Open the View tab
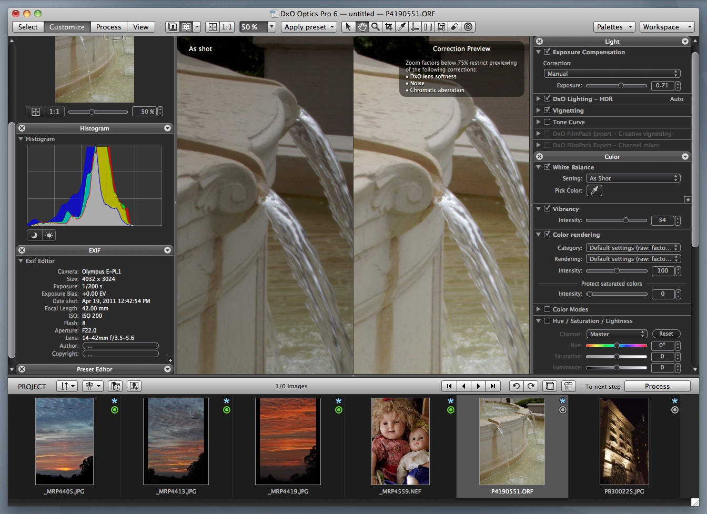 (x=140, y=27)
